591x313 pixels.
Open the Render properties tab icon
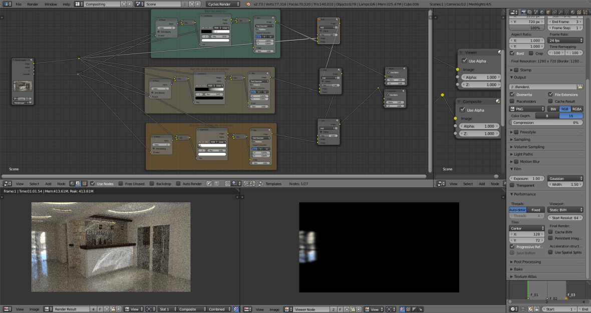tap(524, 12)
